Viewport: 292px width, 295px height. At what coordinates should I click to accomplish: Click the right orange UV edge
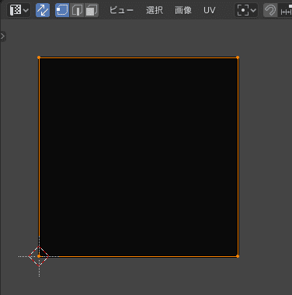point(238,157)
